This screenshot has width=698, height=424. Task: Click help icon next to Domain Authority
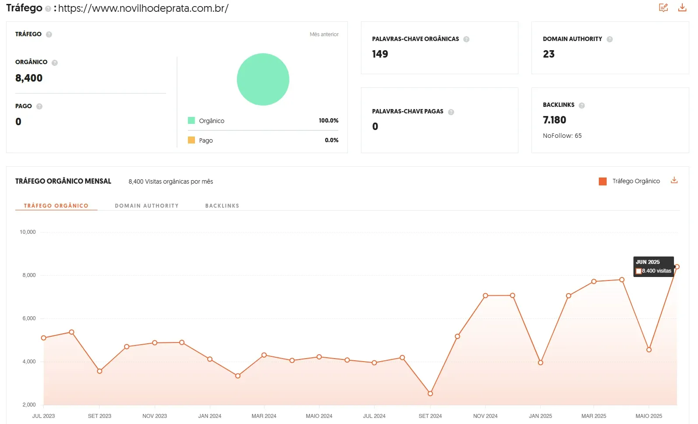pyautogui.click(x=609, y=39)
